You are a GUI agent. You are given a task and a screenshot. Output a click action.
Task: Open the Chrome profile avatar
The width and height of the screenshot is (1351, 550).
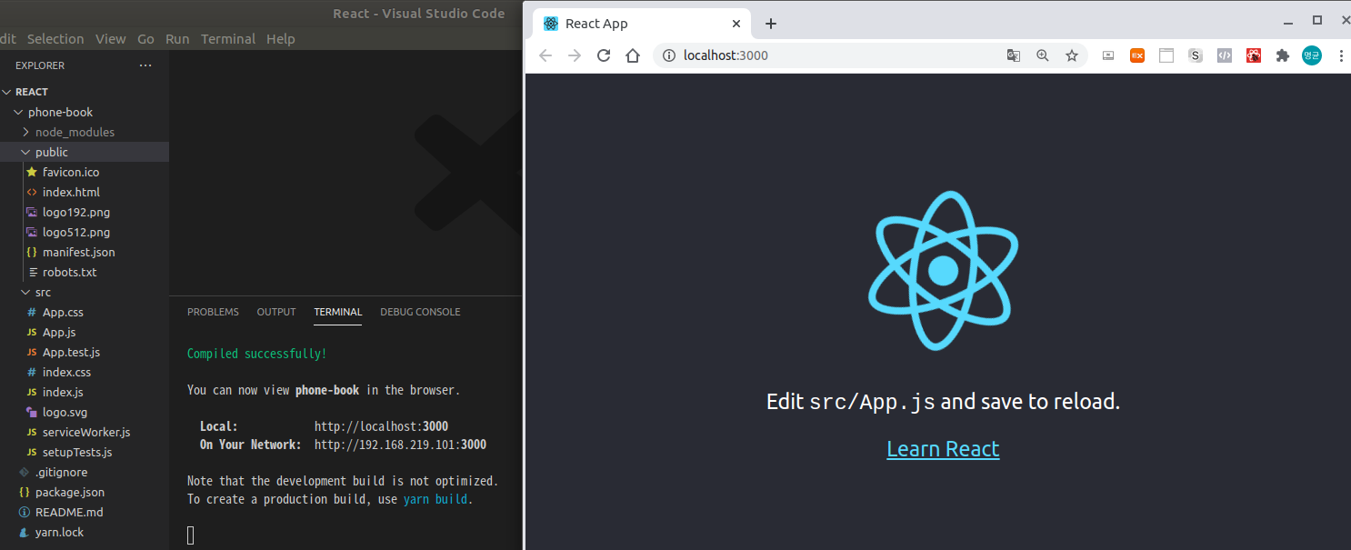1312,55
